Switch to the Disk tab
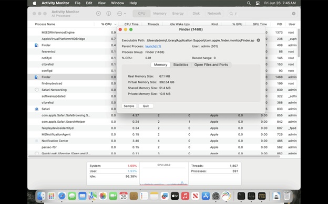The height and width of the screenshot is (204, 328). coord(196,13)
